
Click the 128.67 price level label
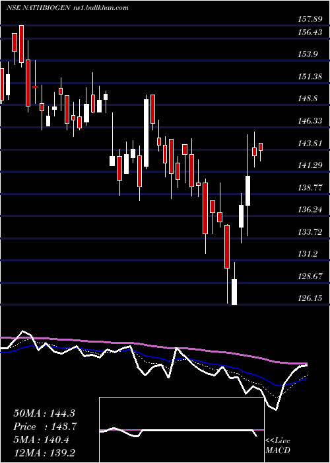click(x=310, y=276)
